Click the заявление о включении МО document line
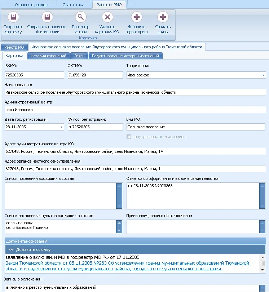The height and width of the screenshot is (292, 269). point(72,257)
